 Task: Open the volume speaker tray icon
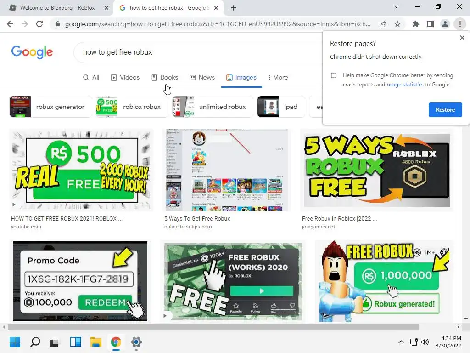(425, 342)
